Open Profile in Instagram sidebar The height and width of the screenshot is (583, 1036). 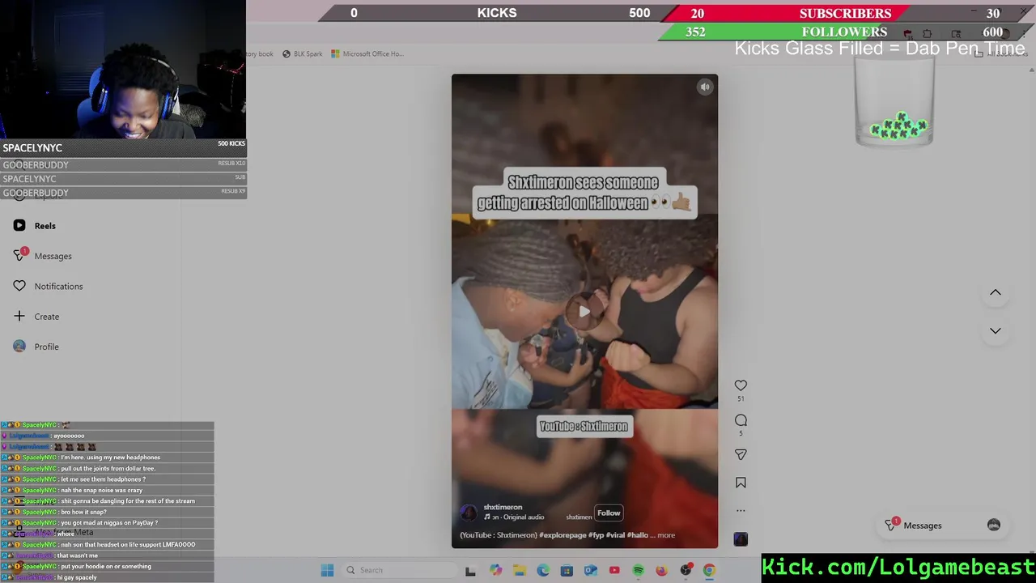(36, 347)
